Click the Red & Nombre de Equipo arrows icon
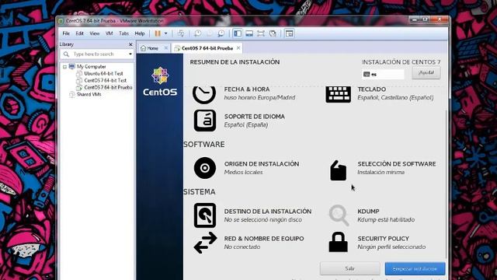 [x=205, y=243]
